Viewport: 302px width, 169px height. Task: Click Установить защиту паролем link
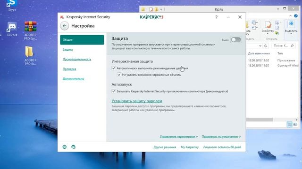[x=137, y=101]
